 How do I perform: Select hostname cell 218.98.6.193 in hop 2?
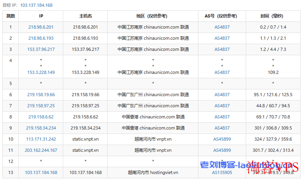pyautogui.click(x=85, y=38)
